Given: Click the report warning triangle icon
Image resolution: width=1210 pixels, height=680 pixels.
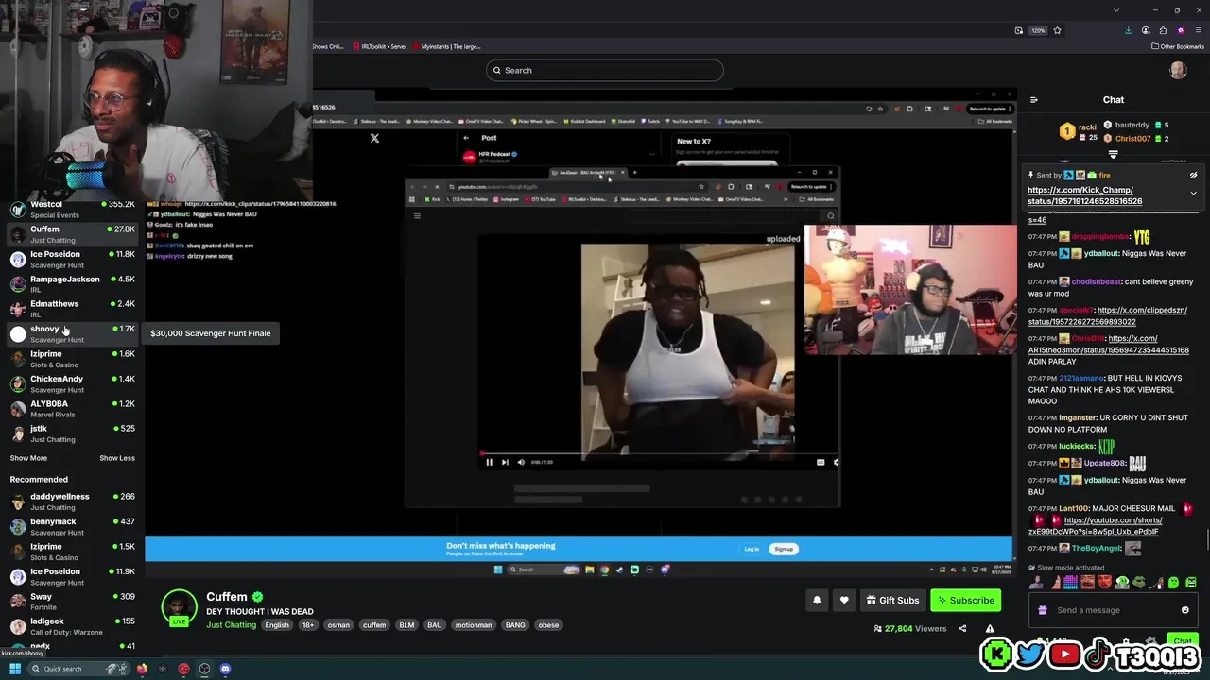Looking at the screenshot, I should pyautogui.click(x=990, y=628).
